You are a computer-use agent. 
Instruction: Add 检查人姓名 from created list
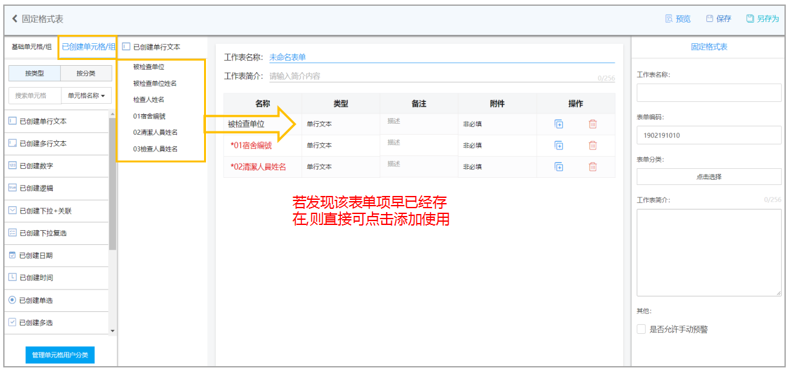[149, 100]
